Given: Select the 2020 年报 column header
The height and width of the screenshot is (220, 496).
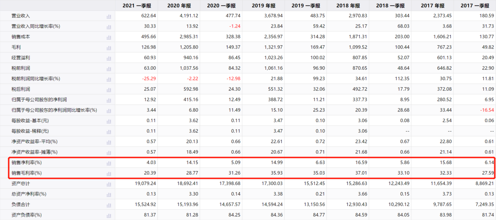Looking at the screenshot, I should click(x=179, y=6).
